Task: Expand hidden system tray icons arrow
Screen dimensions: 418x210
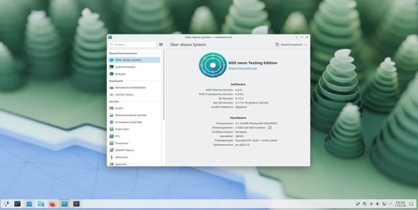Action: [390, 204]
